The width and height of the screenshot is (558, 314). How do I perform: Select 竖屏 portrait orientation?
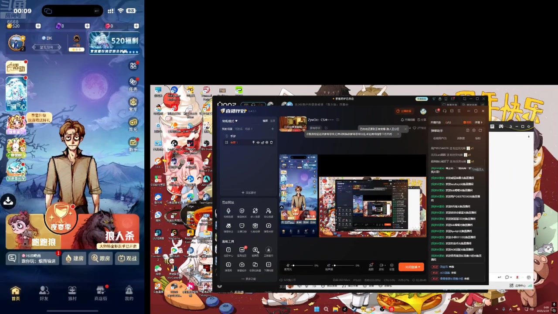point(272,121)
